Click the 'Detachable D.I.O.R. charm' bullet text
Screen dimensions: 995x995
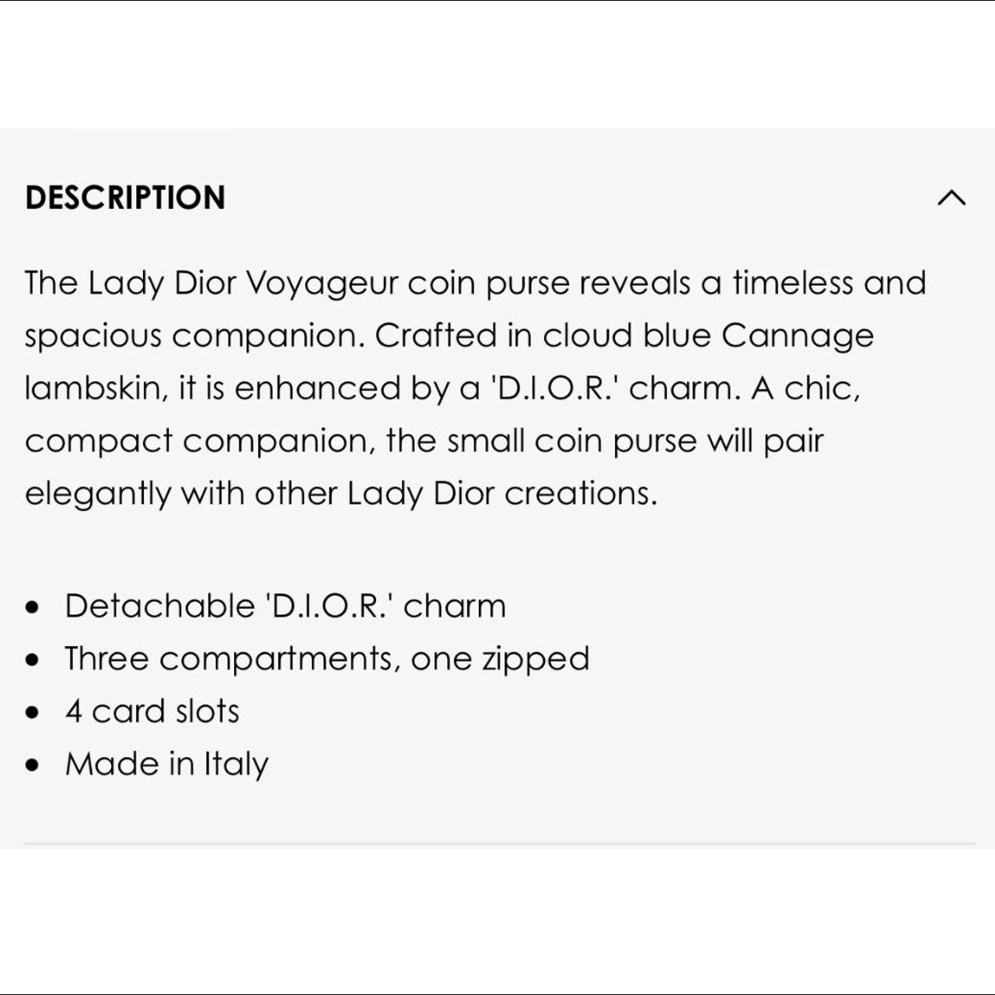tap(285, 606)
